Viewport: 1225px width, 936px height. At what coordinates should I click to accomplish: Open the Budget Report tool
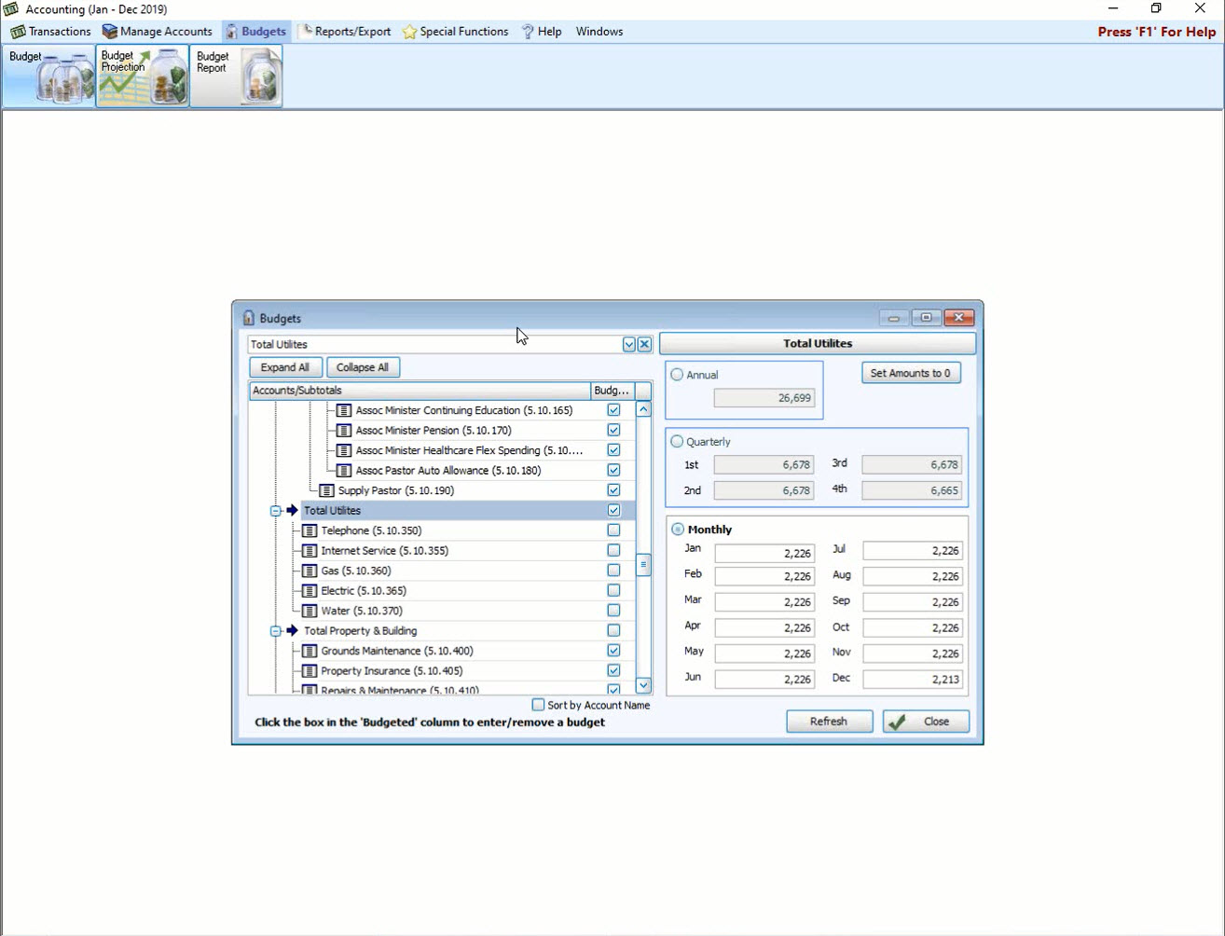pos(236,75)
